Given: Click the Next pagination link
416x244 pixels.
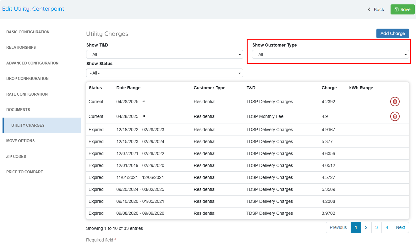Looking at the screenshot, I should point(400,227).
